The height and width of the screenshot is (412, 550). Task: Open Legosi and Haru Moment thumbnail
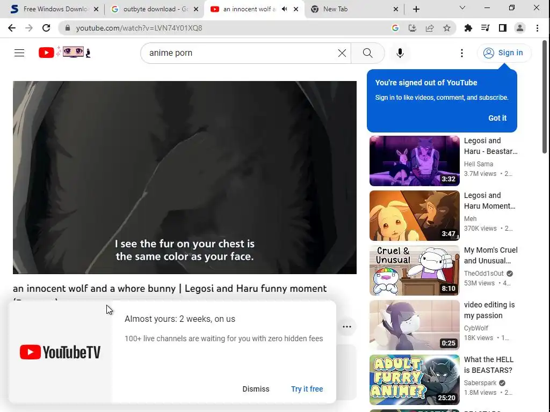point(414,216)
